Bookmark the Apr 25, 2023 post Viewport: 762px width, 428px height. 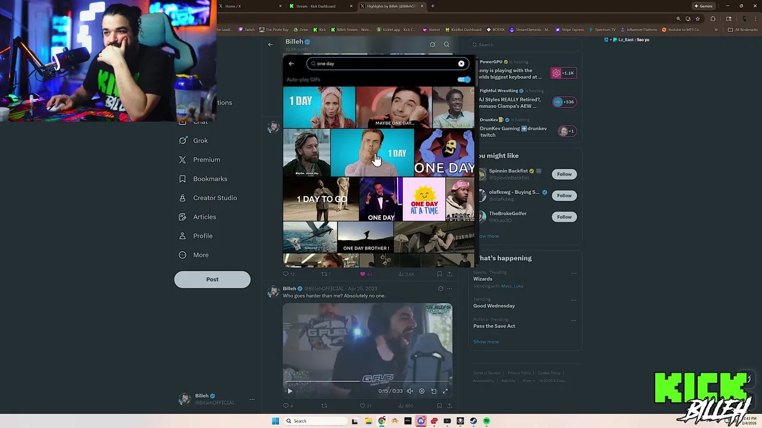tap(439, 406)
